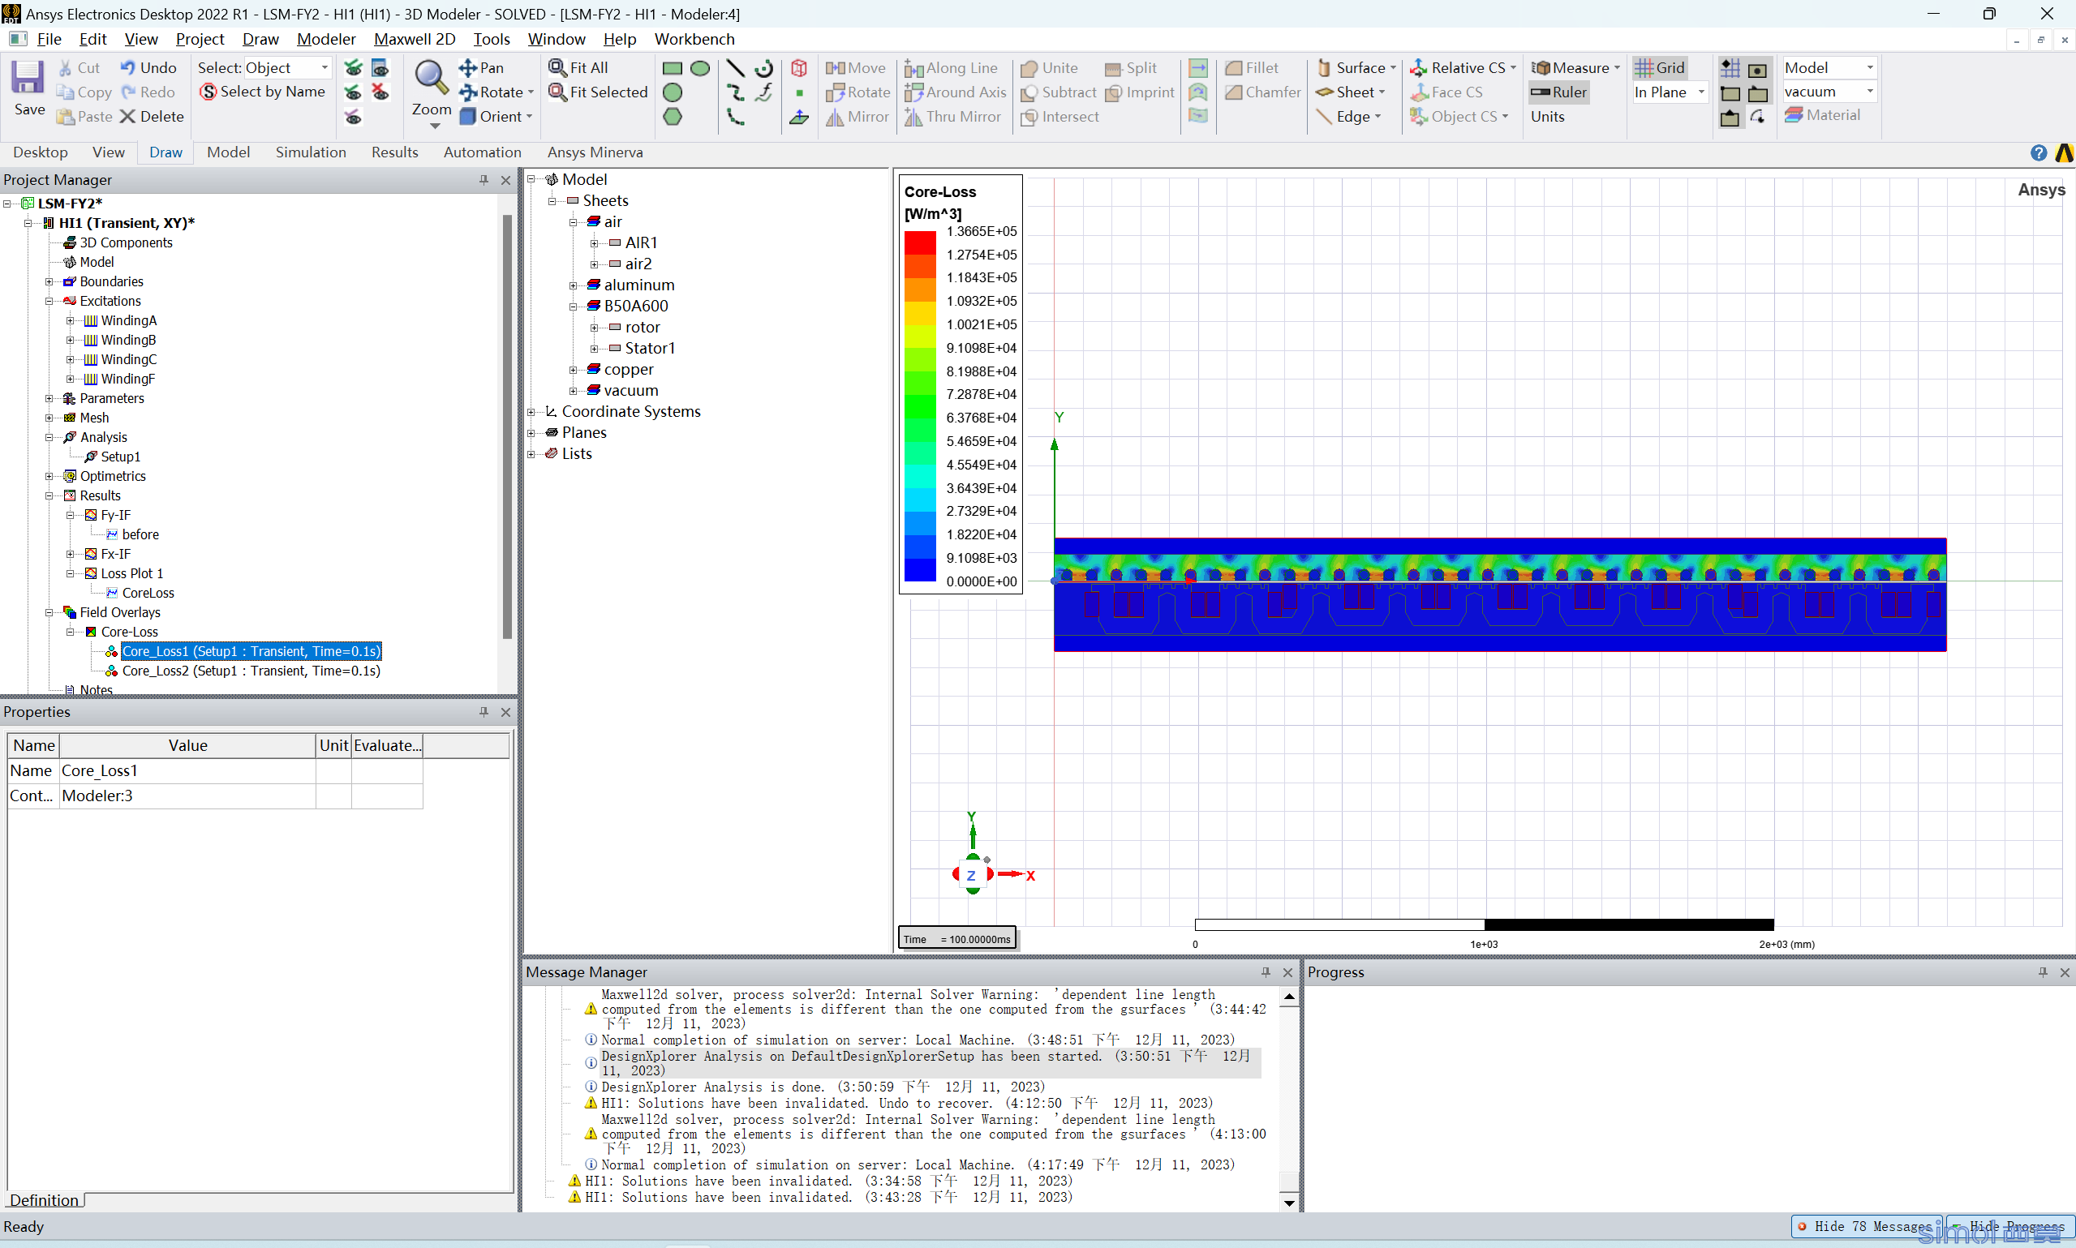Select the Draw Point green dot tool
Screen dimensions: 2076x1248
[x=799, y=92]
